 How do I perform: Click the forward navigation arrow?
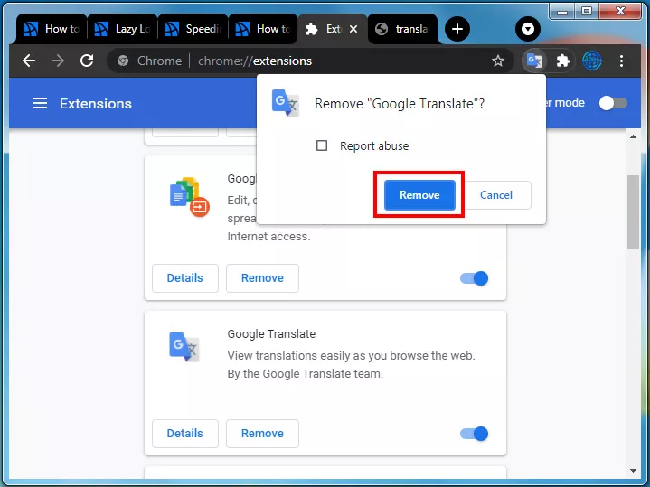click(58, 61)
